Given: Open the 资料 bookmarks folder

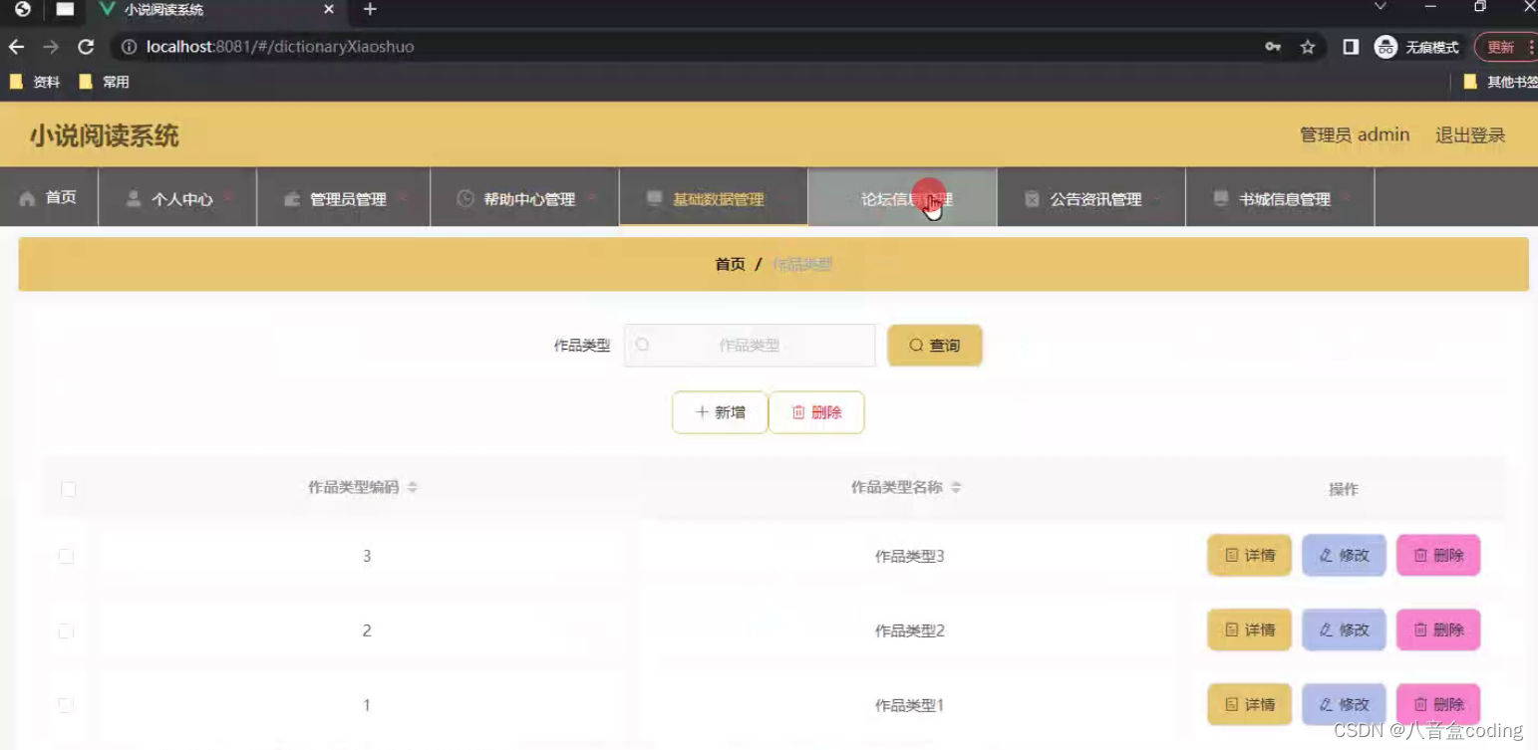Looking at the screenshot, I should coord(34,82).
